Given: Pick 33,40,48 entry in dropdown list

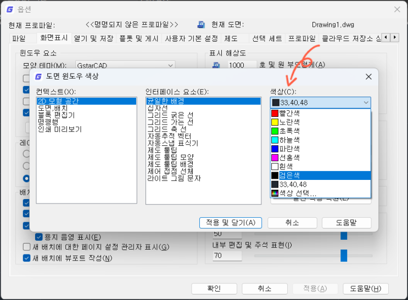Looking at the screenshot, I should coord(321,184).
